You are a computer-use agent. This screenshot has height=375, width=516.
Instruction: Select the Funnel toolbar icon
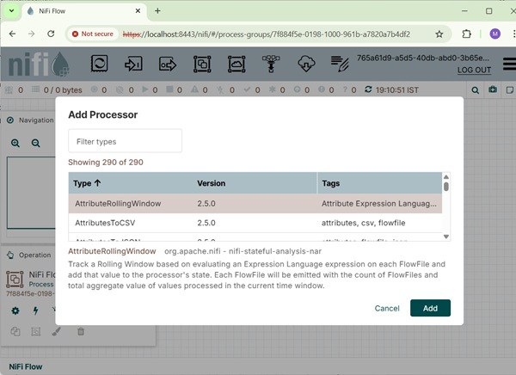pyautogui.click(x=272, y=65)
